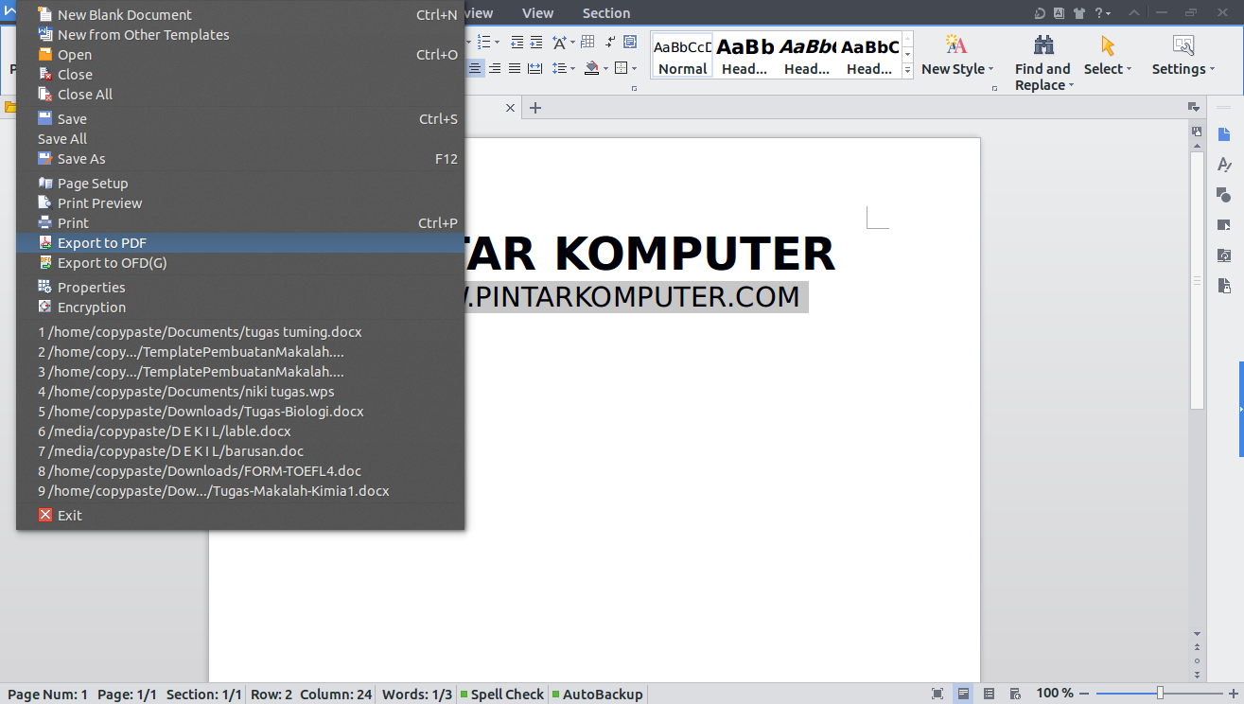Click the increase indent icon
Screen dimensions: 1244x704
(x=536, y=42)
